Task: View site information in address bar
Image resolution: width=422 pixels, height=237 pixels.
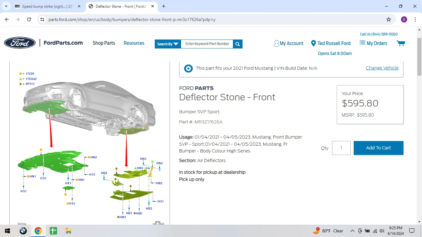Action: pos(43,19)
